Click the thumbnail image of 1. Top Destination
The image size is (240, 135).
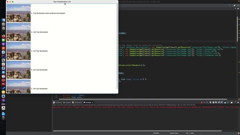click(18, 13)
